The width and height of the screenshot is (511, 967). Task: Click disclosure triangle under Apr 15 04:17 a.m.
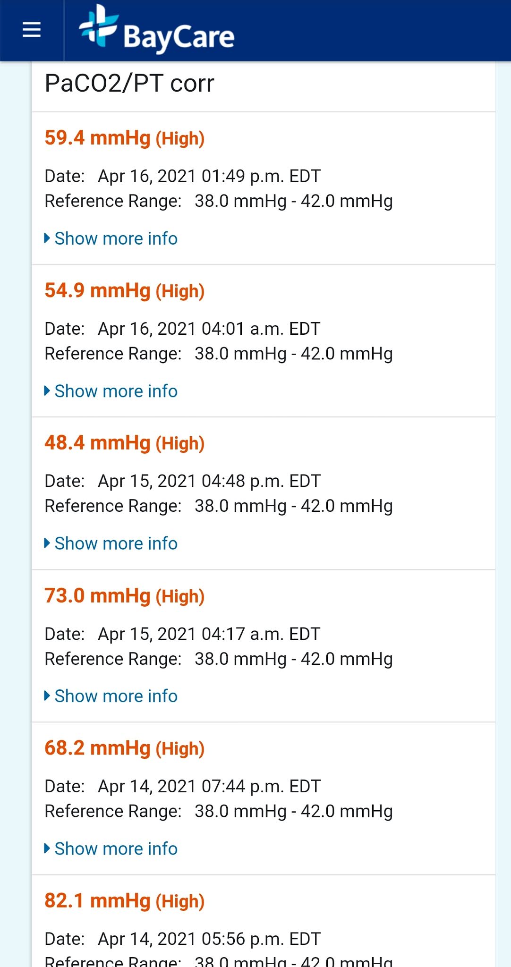click(47, 696)
